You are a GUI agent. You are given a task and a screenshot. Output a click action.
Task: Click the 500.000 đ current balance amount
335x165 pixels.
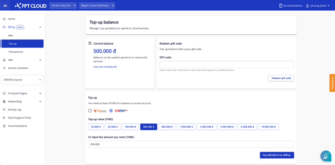105,51
